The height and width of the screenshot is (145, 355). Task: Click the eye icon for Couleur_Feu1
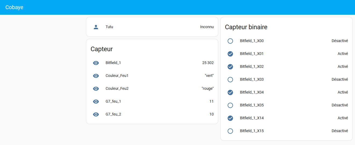point(96,76)
